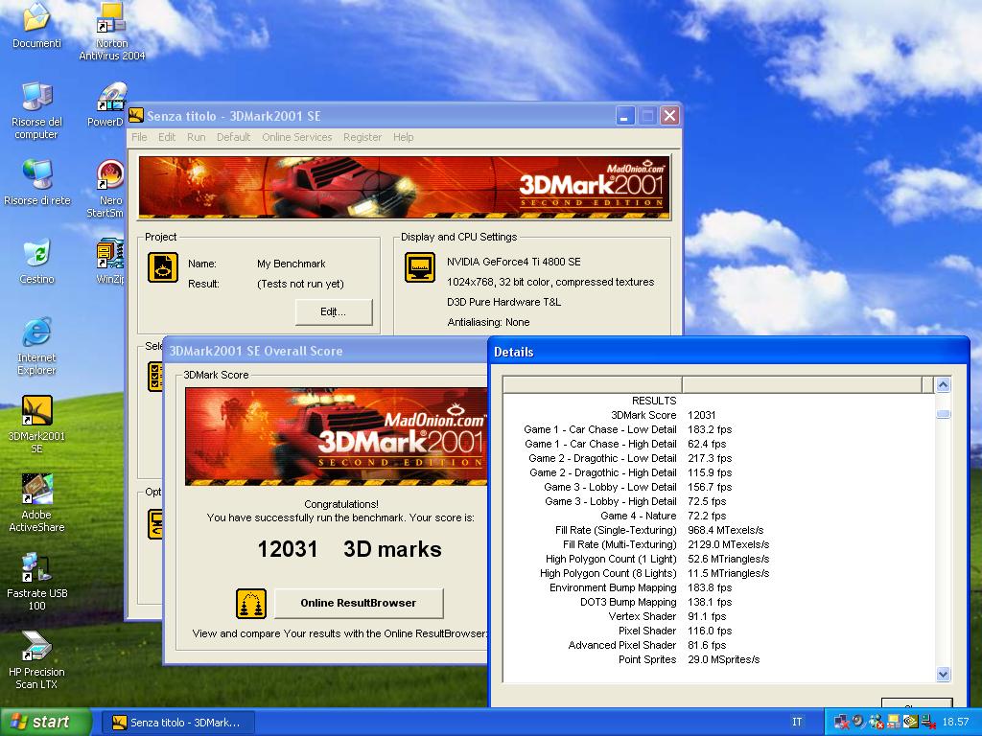This screenshot has height=736, width=982.
Task: Select the Point Sprites row
Action: tap(718, 659)
